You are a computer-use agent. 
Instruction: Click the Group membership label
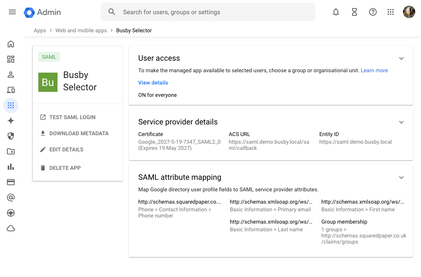[344, 222]
